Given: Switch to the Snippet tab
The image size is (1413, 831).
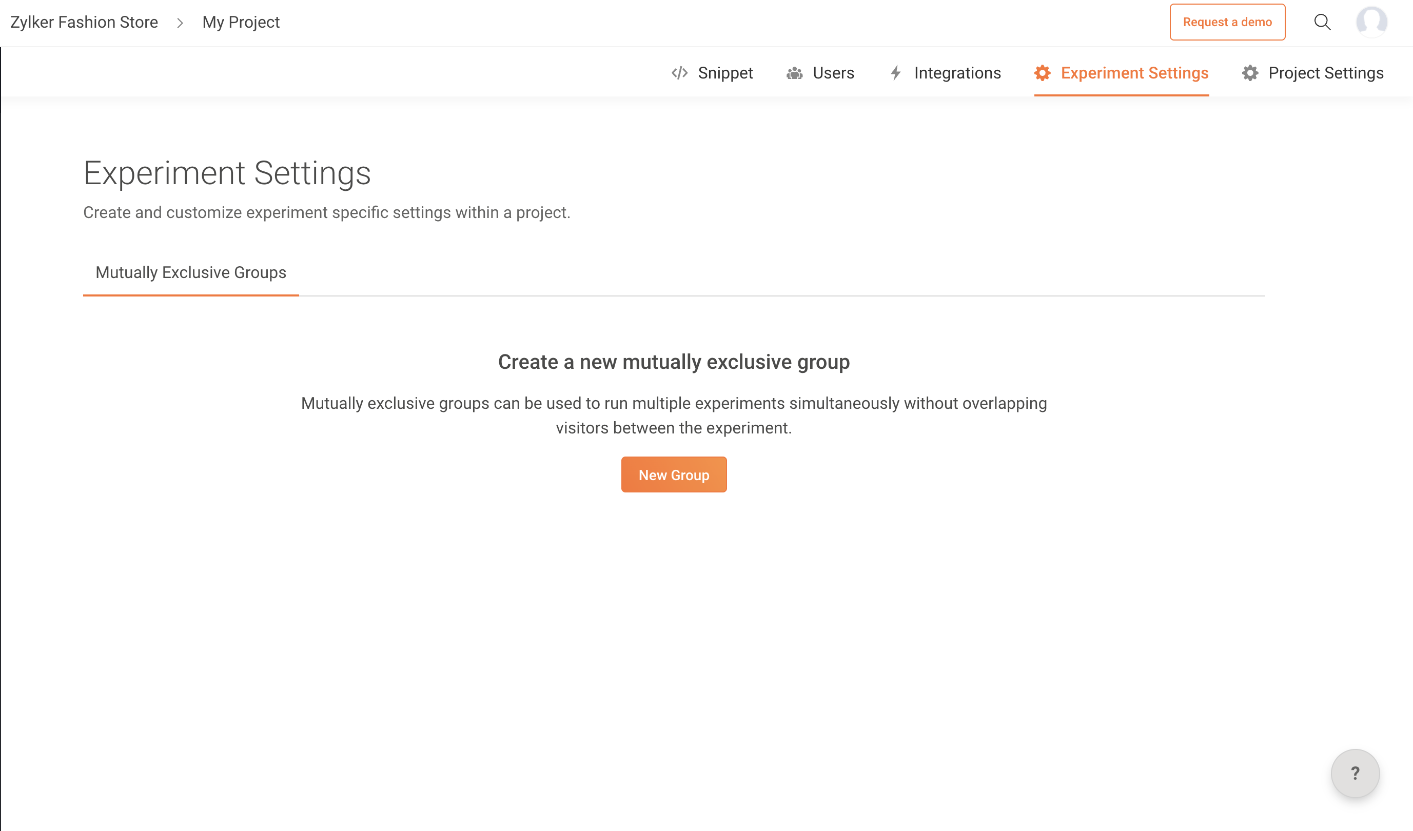Looking at the screenshot, I should 725,73.
